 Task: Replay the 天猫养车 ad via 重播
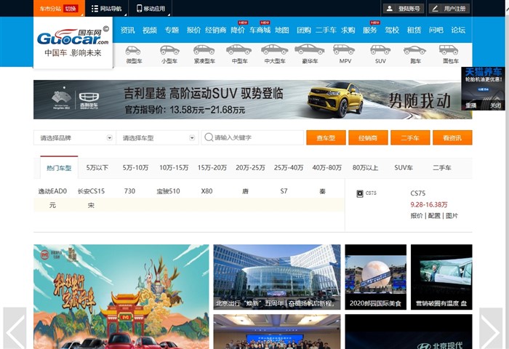471,105
